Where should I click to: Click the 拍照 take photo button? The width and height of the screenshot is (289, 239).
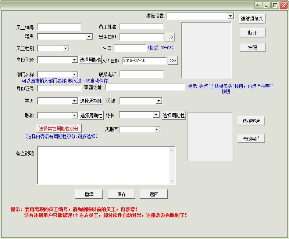point(252,47)
